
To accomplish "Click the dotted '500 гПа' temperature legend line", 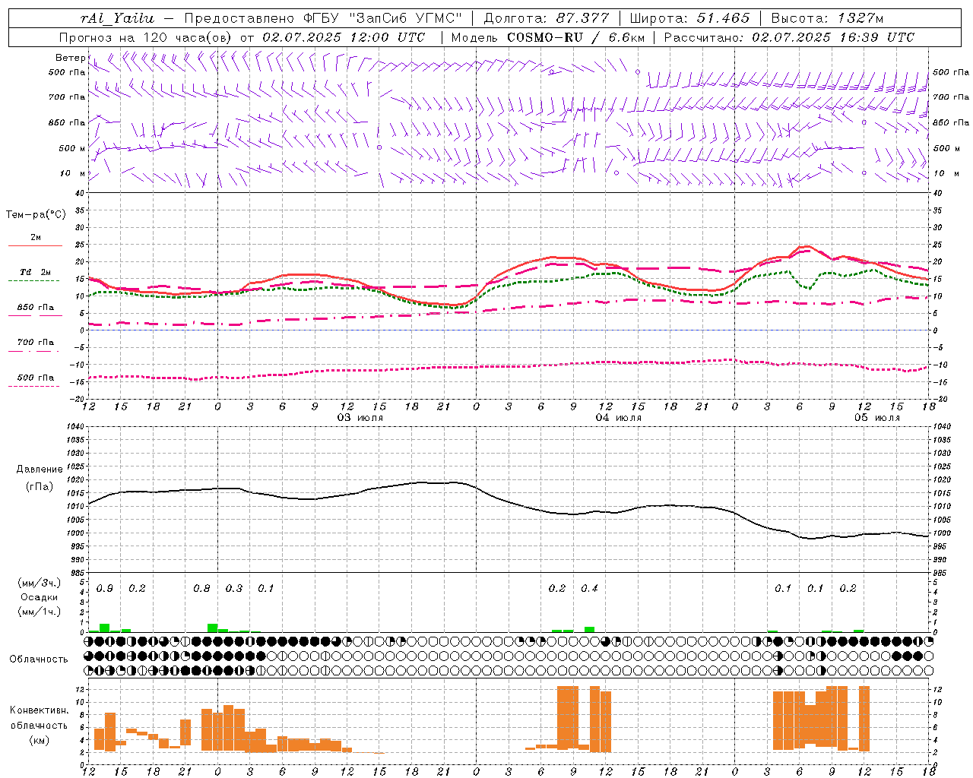I will [34, 386].
